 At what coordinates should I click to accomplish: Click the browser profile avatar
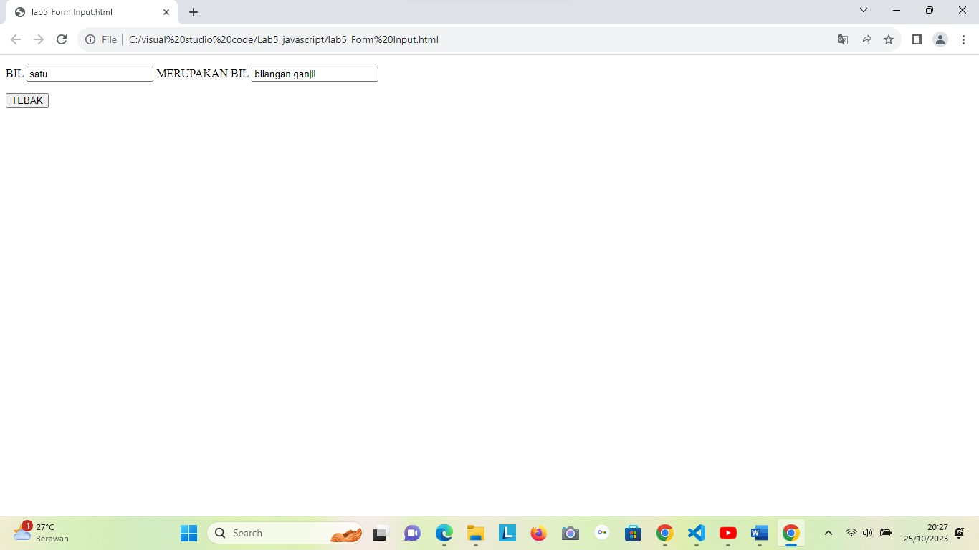coord(940,39)
